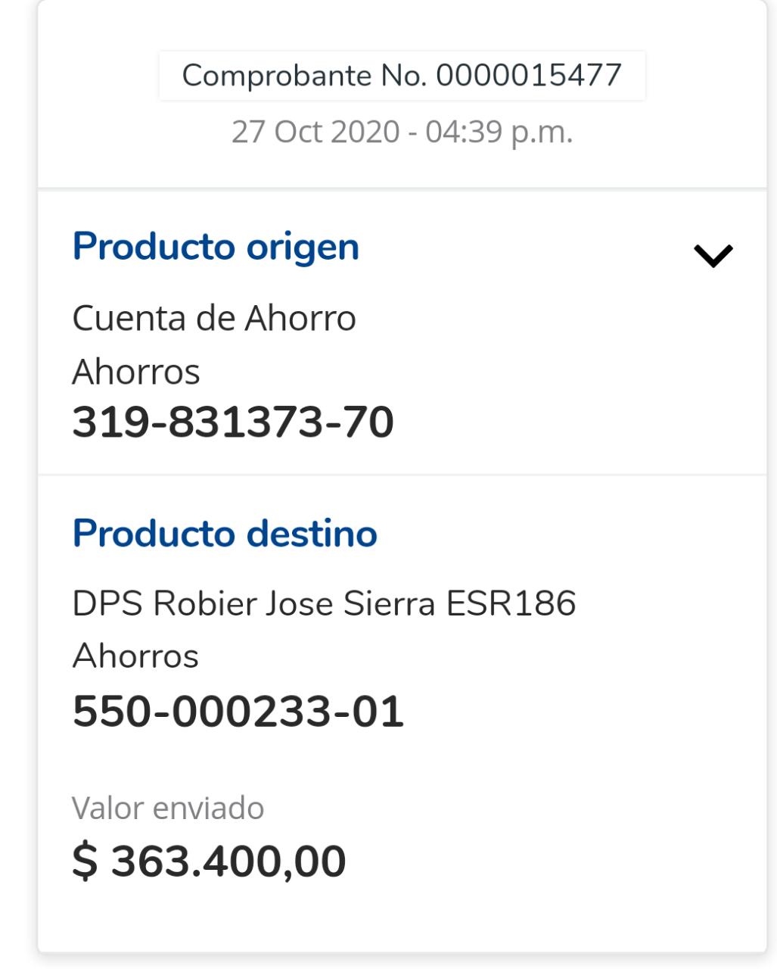Expand the Producto origen chevron arrow
777x969 pixels.
[713, 256]
